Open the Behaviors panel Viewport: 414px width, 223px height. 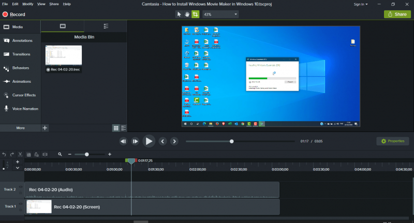click(x=20, y=68)
